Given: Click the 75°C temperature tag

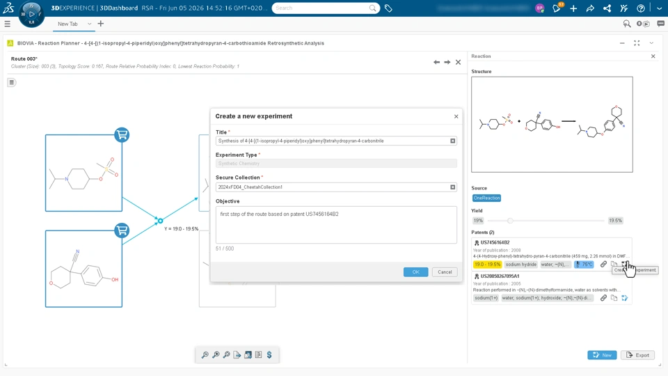Looking at the screenshot, I should 584,265.
